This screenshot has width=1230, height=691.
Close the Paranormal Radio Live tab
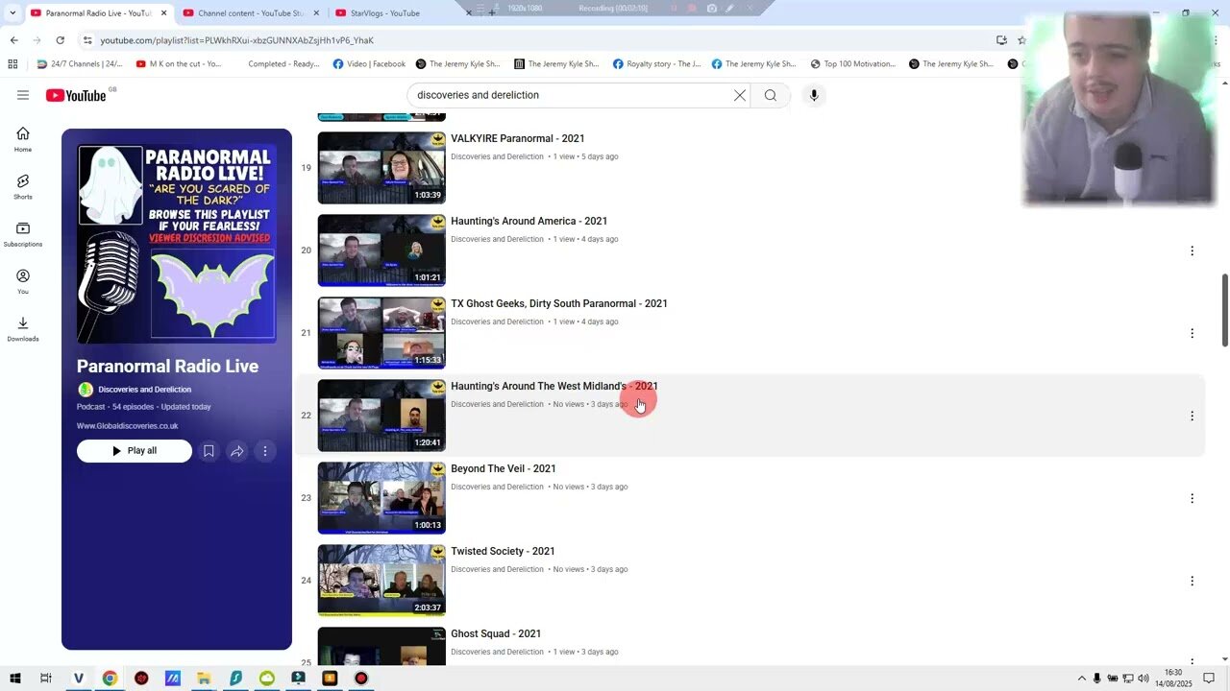point(163,12)
